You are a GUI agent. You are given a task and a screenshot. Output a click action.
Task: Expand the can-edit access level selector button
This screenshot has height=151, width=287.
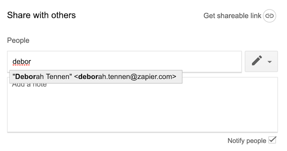click(x=261, y=62)
